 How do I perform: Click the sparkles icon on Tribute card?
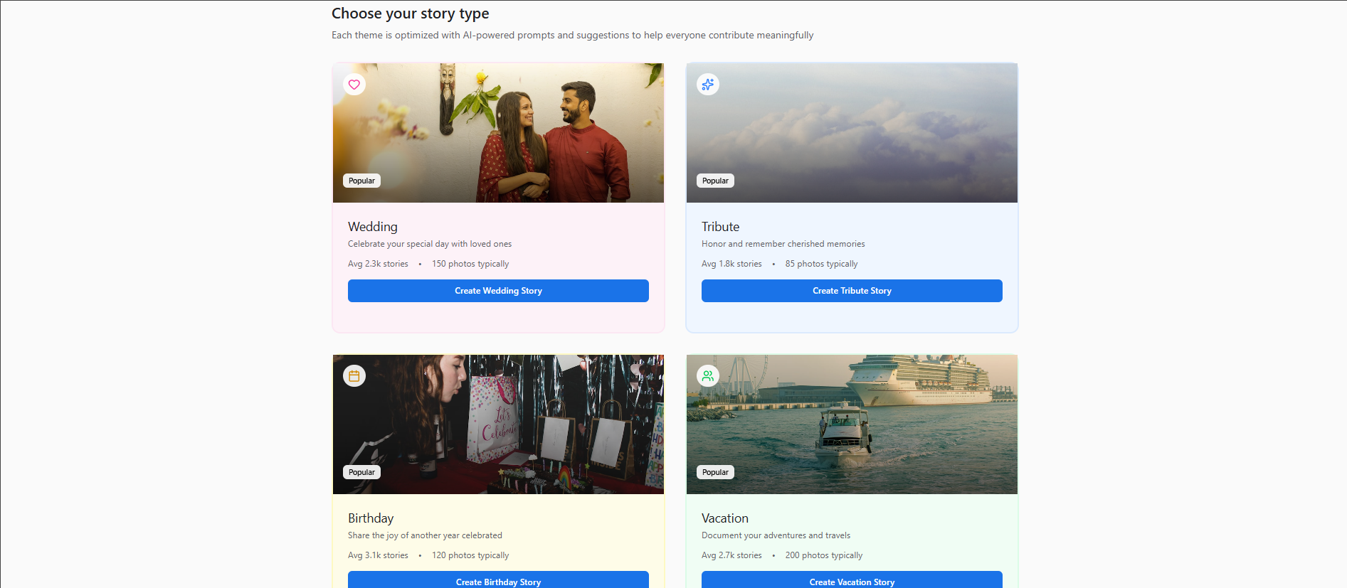pyautogui.click(x=708, y=85)
